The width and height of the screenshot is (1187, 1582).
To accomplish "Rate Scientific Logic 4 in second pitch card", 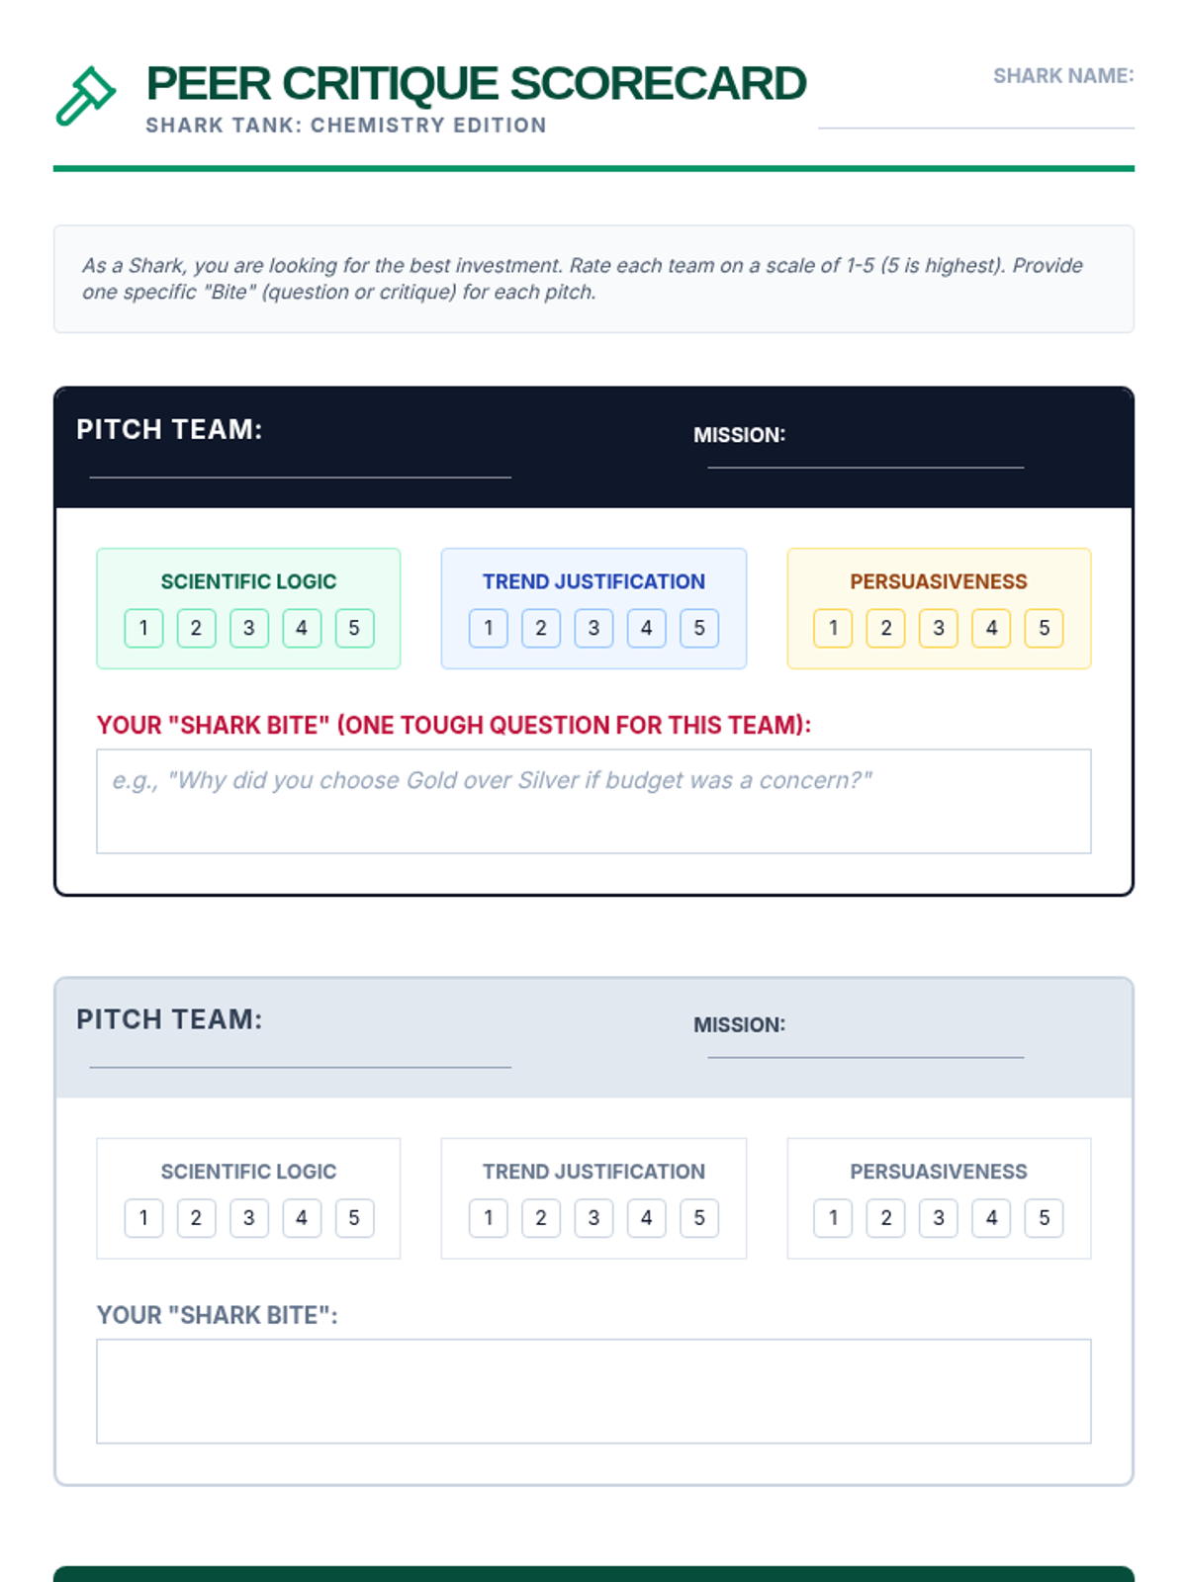I will pyautogui.click(x=302, y=1218).
